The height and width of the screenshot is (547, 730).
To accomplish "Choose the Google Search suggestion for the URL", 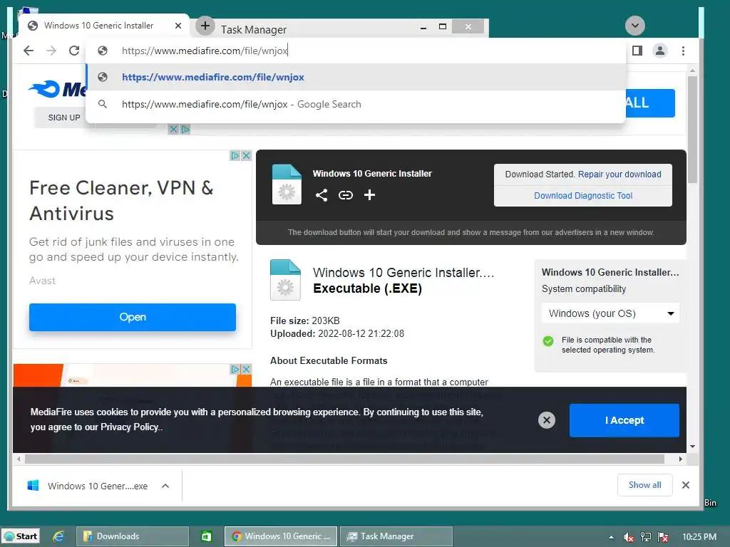I will tap(356, 104).
